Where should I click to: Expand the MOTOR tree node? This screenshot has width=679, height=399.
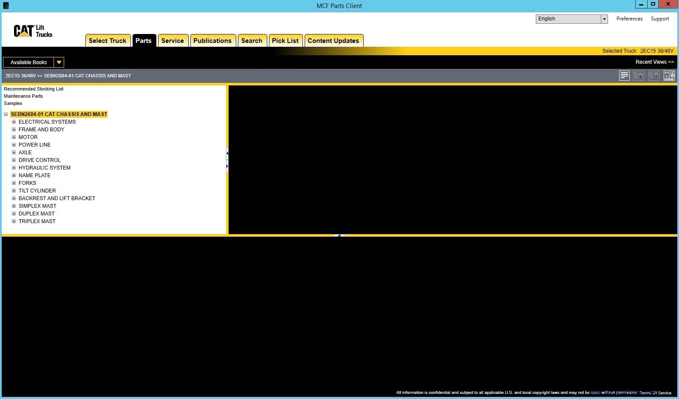coord(14,137)
